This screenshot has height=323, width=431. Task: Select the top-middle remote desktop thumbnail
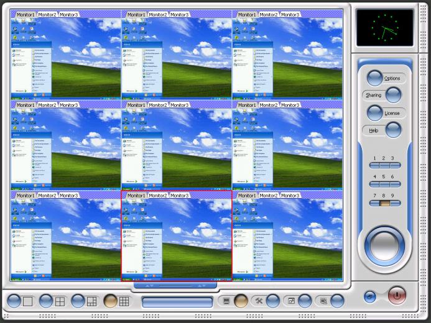coord(177,58)
